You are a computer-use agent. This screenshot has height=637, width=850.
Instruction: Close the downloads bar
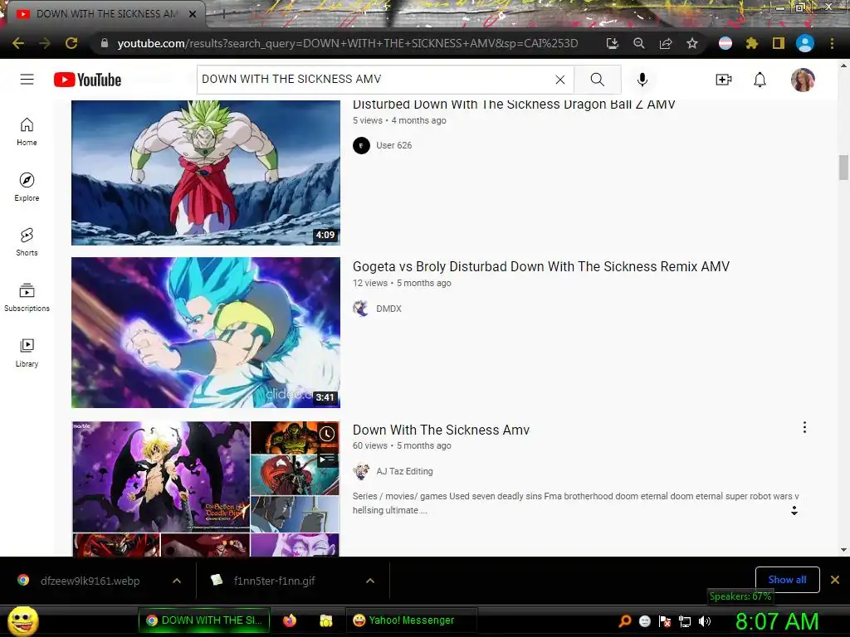835,580
